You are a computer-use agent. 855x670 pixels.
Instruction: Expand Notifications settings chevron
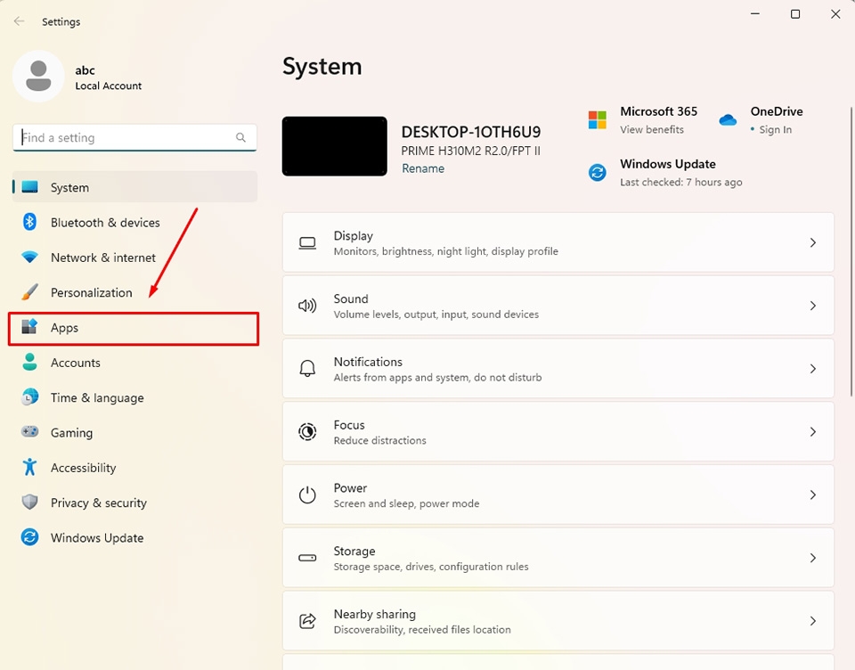pos(812,369)
